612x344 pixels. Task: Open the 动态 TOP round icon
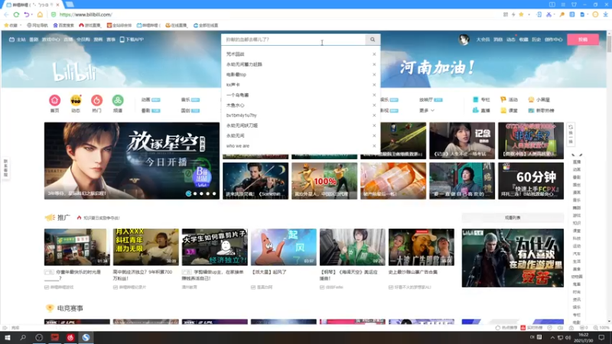click(x=76, y=103)
